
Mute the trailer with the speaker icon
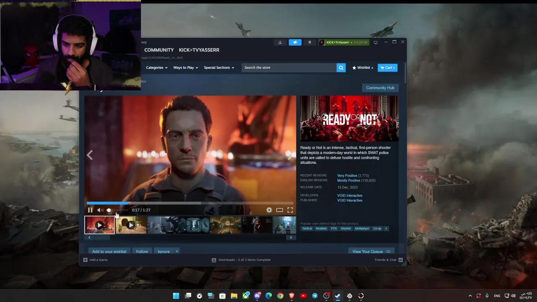click(x=100, y=210)
